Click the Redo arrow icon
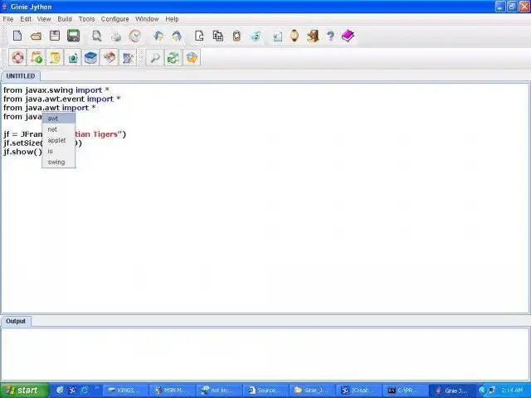Viewport: 531px width, 398px height. (177, 36)
